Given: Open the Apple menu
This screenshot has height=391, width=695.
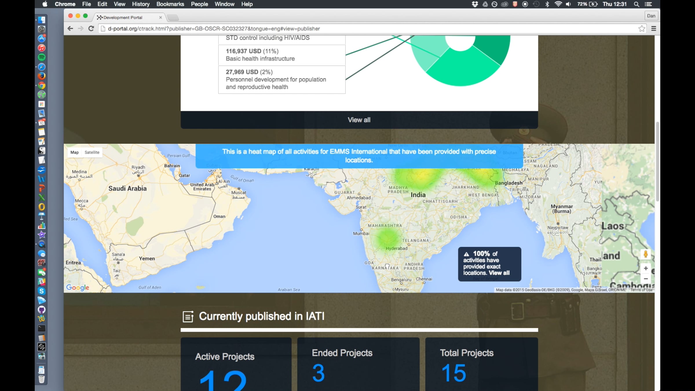Looking at the screenshot, I should click(x=45, y=4).
